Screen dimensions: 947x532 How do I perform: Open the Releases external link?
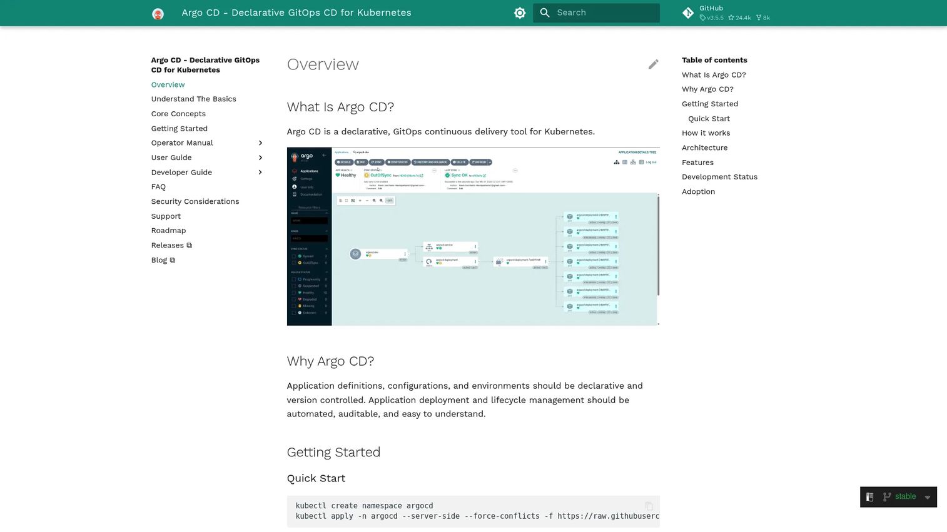coord(171,246)
